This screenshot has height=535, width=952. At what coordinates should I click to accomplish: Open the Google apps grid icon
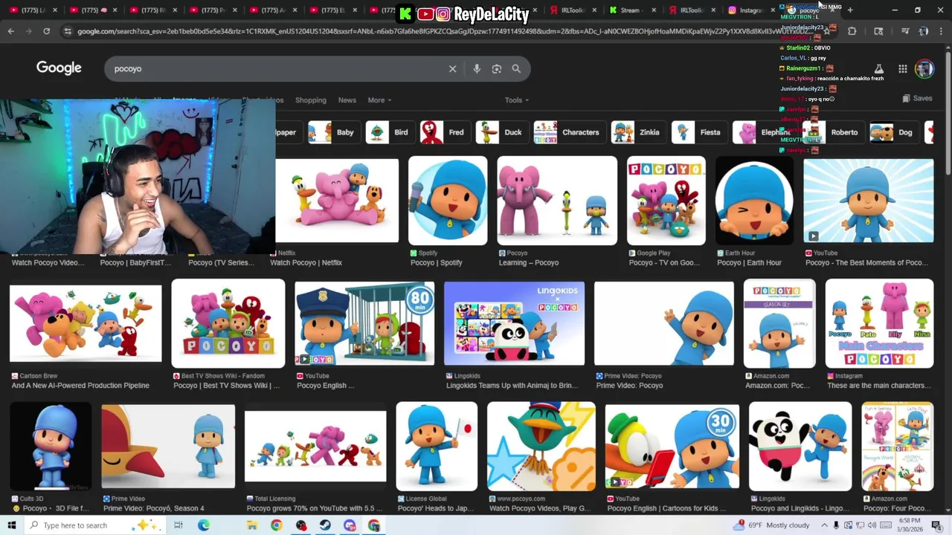click(902, 68)
